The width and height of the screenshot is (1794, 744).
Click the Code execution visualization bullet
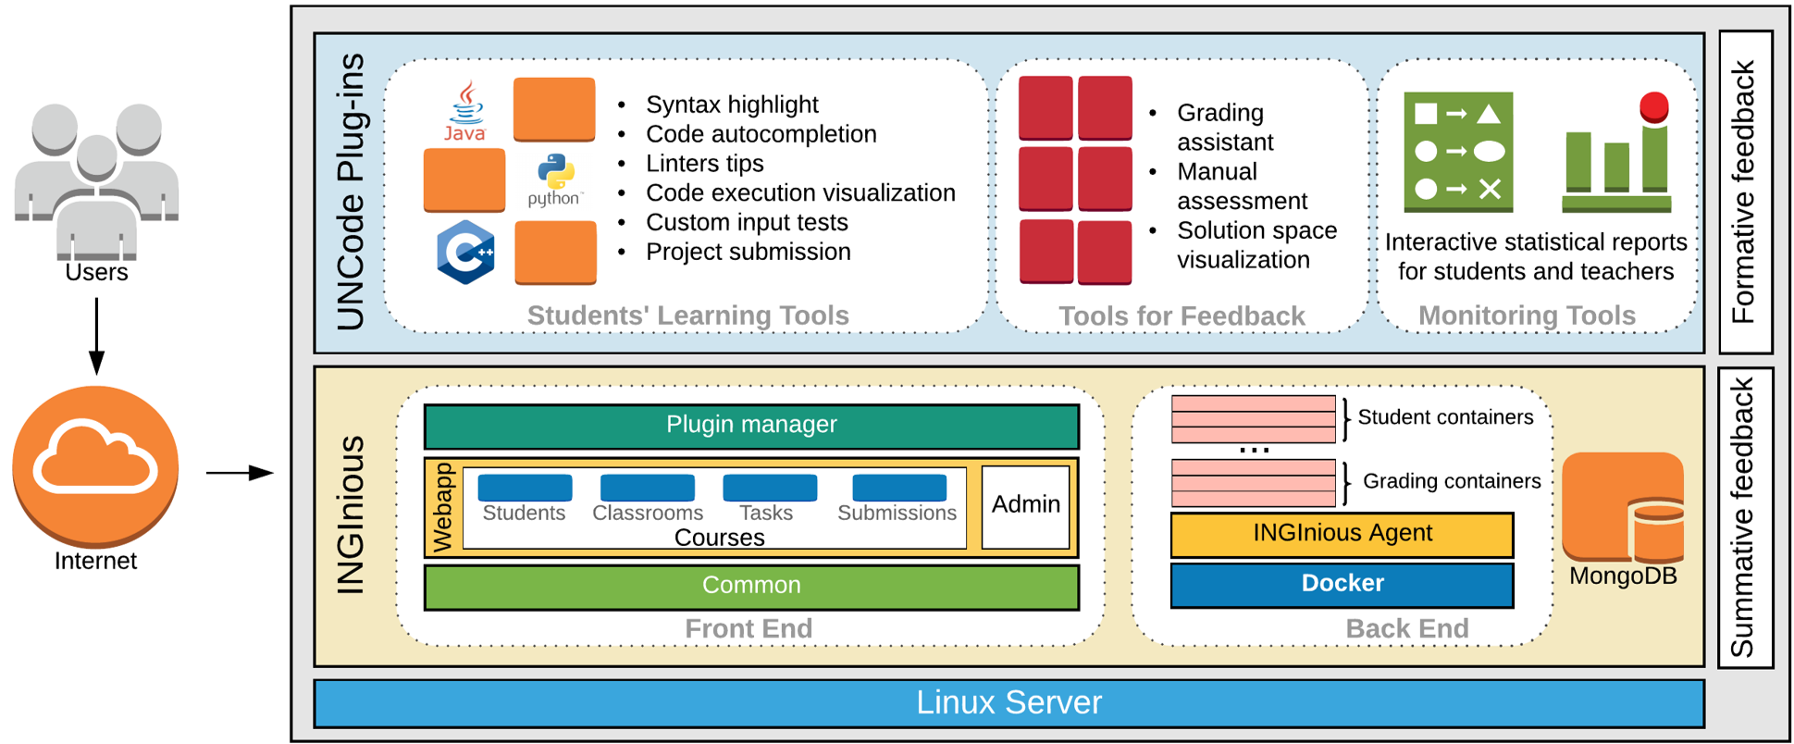800,193
